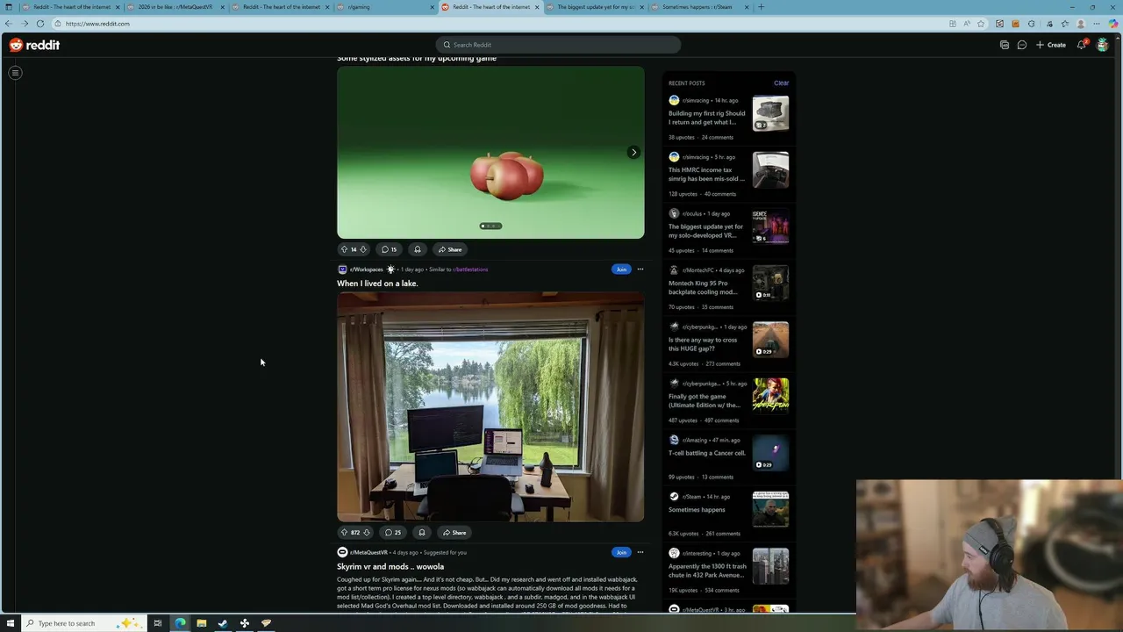Open Microsoft Edge from taskbar
This screenshot has width=1123, height=632.
pyautogui.click(x=180, y=623)
